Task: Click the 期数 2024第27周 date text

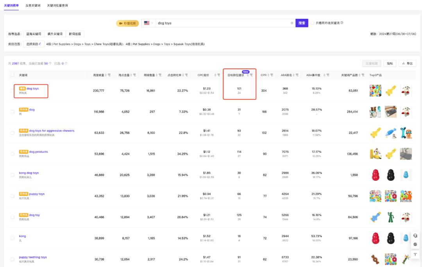Action: 393,34
